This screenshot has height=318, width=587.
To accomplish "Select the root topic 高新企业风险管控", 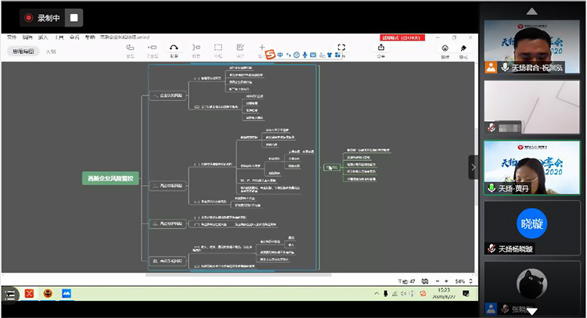I will 111,178.
